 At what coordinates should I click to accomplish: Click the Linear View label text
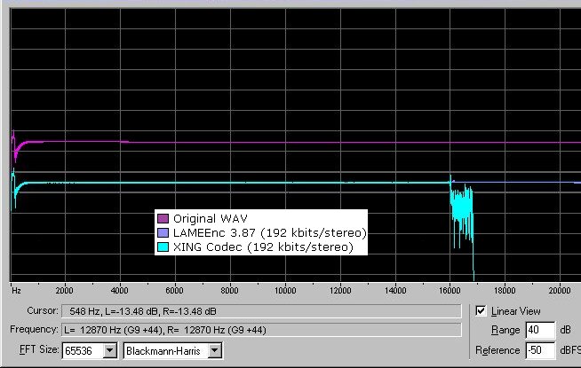tap(516, 311)
